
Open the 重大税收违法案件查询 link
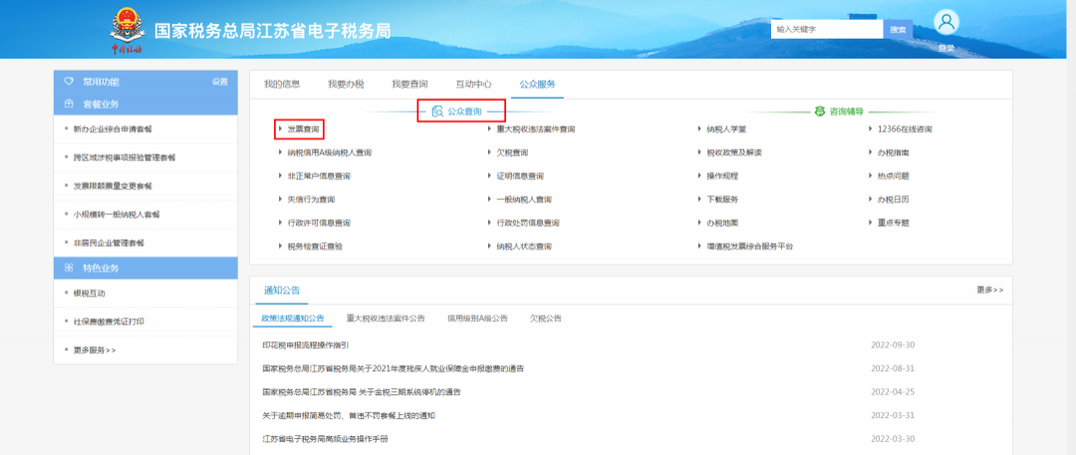coord(535,129)
